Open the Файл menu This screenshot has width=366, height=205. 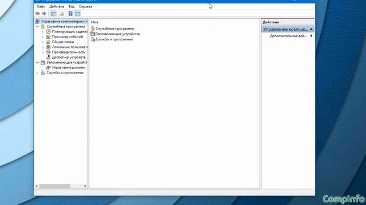coord(41,6)
